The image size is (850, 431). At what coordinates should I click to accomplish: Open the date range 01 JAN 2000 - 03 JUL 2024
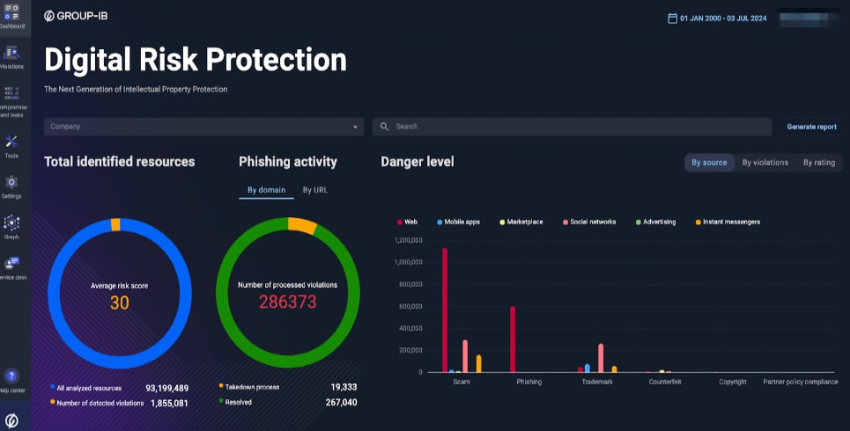723,18
